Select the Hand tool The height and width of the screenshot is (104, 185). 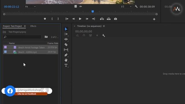[66, 60]
